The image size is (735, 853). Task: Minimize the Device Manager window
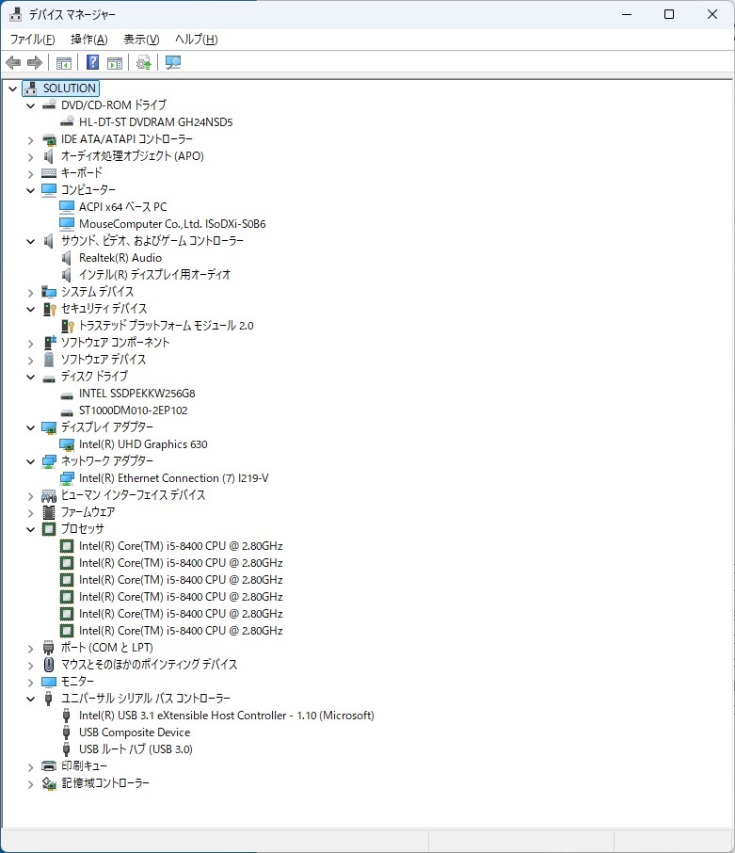coord(627,14)
